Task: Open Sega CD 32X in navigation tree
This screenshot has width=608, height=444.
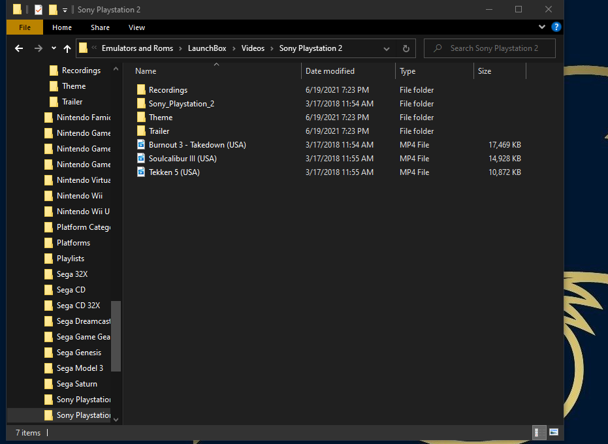Action: pyautogui.click(x=78, y=306)
